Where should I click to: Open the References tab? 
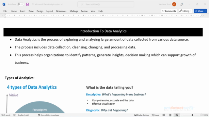click(x=61, y=11)
